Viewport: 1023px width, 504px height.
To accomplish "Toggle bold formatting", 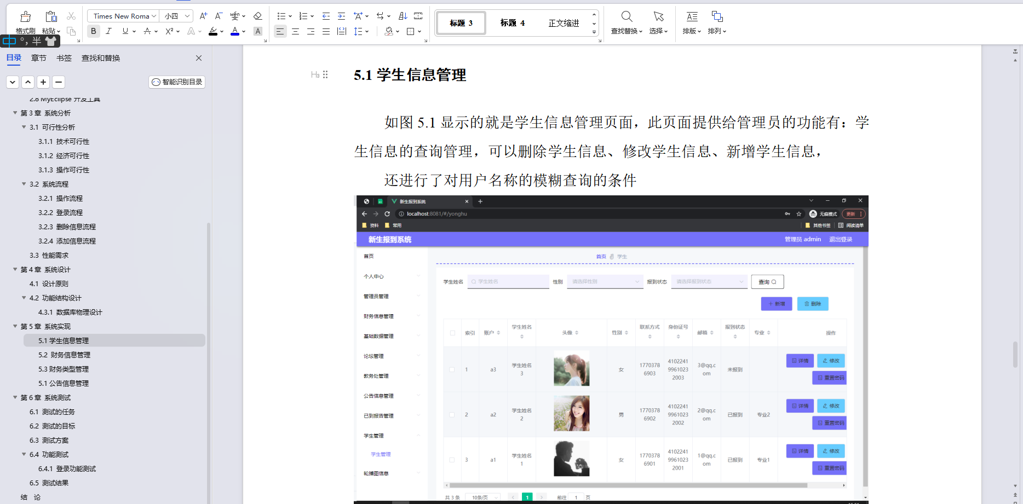I will pos(93,31).
